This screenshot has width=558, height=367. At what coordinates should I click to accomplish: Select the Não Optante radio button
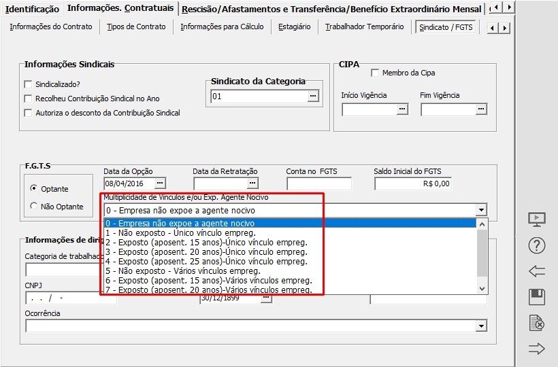(34, 207)
